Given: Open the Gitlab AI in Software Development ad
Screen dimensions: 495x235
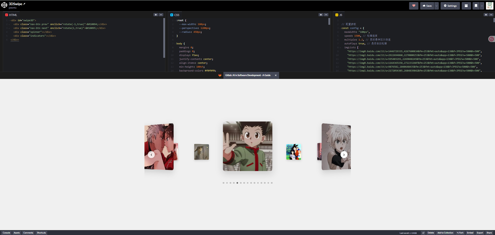Looking at the screenshot, I should click(x=248, y=75).
